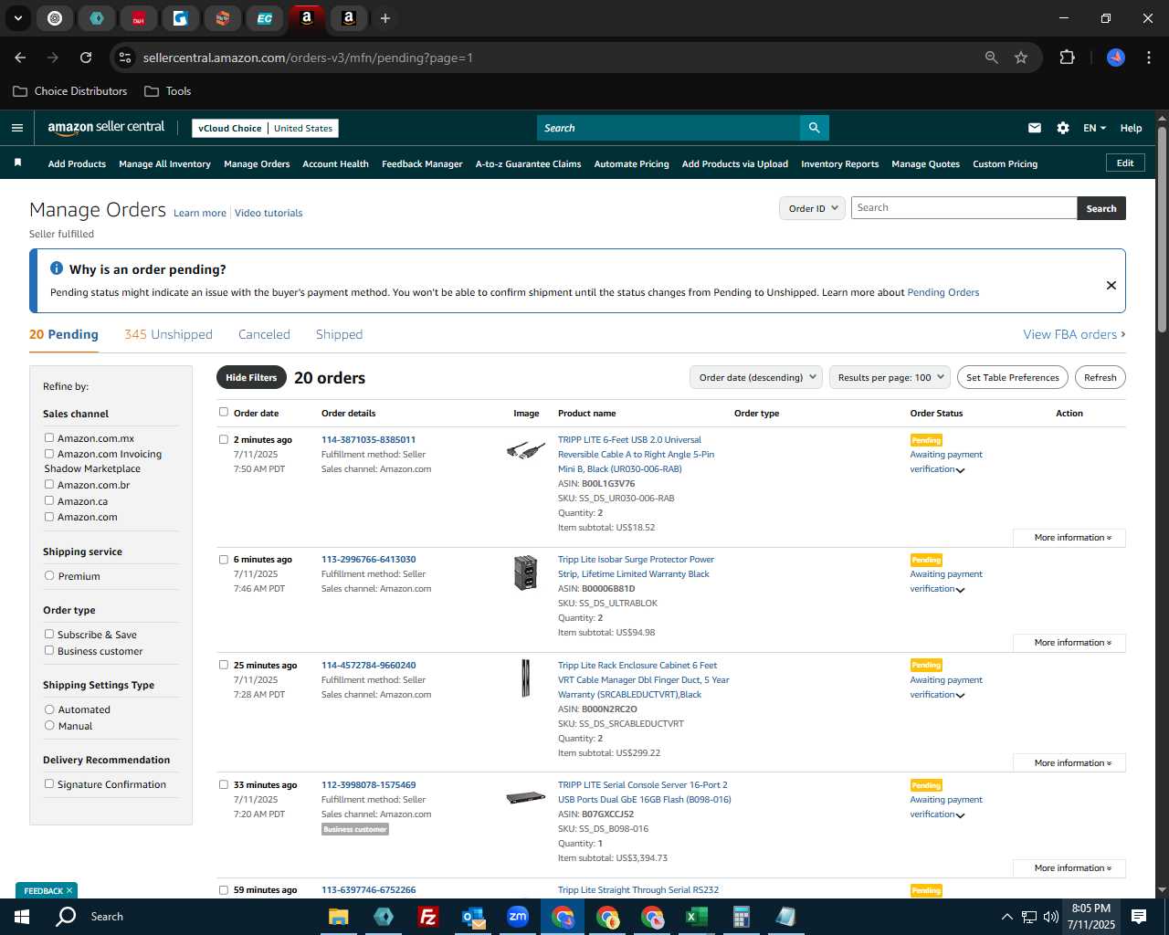
Task: Open a new browser tab with plus
Action: [385, 18]
